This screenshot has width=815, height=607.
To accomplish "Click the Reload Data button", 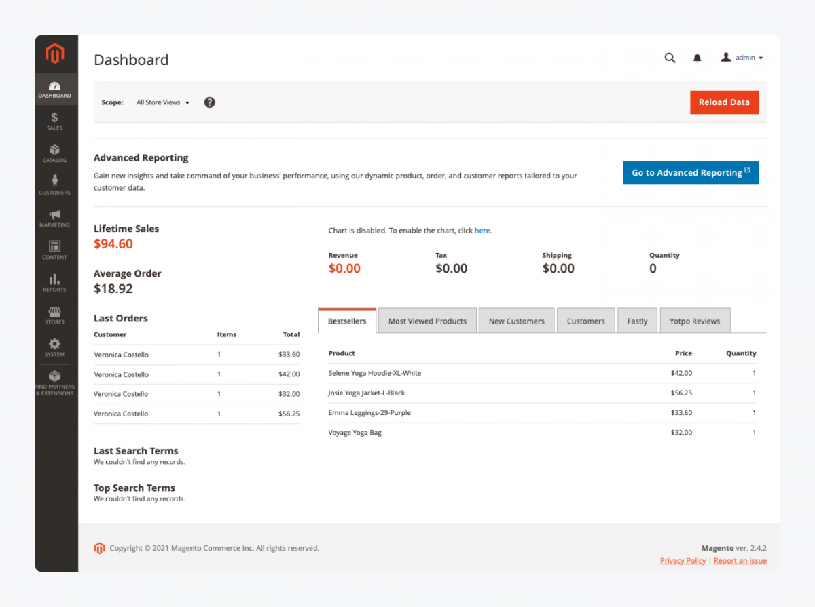I will (724, 102).
